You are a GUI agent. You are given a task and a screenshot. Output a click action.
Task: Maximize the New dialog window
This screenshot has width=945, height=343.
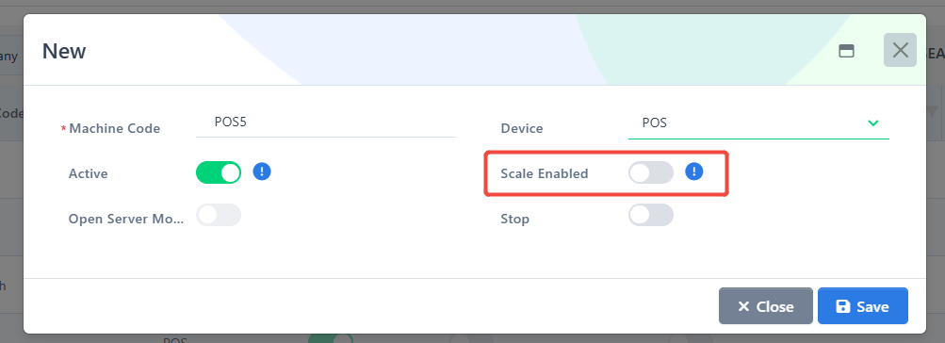coord(846,51)
